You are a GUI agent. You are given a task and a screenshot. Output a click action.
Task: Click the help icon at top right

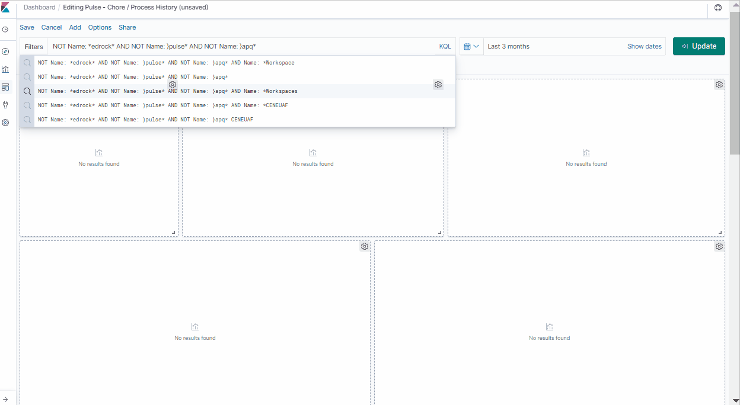click(x=718, y=8)
